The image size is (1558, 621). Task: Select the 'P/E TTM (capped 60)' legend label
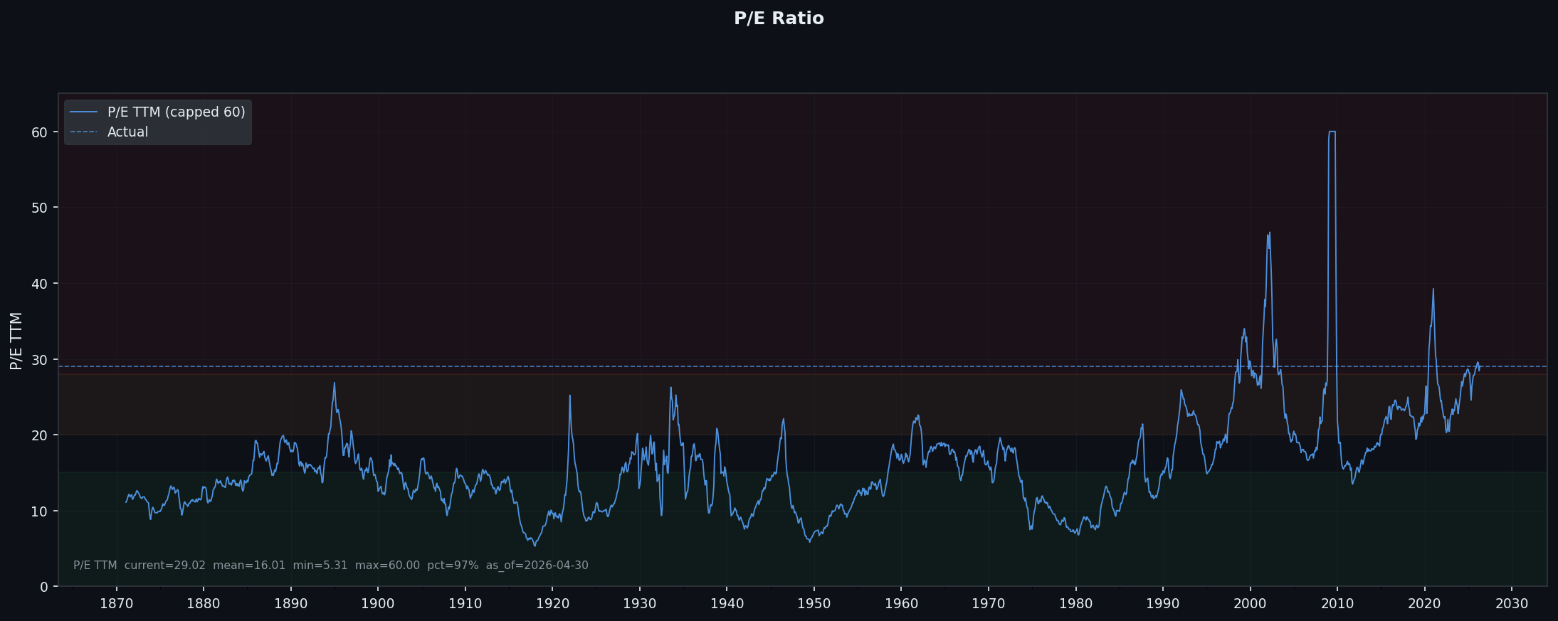[176, 112]
